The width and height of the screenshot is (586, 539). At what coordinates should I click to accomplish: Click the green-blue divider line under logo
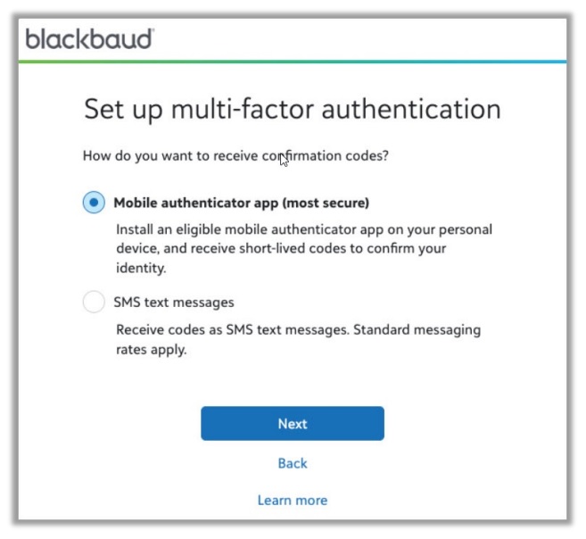click(292, 62)
